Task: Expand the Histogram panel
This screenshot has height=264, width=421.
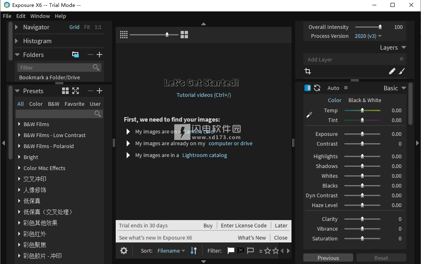Action: 17,41
